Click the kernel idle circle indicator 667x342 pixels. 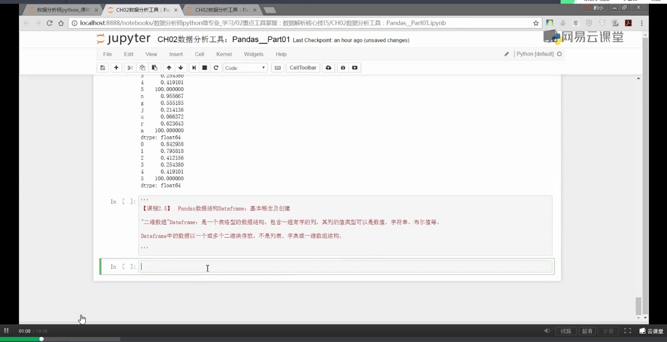(x=559, y=54)
